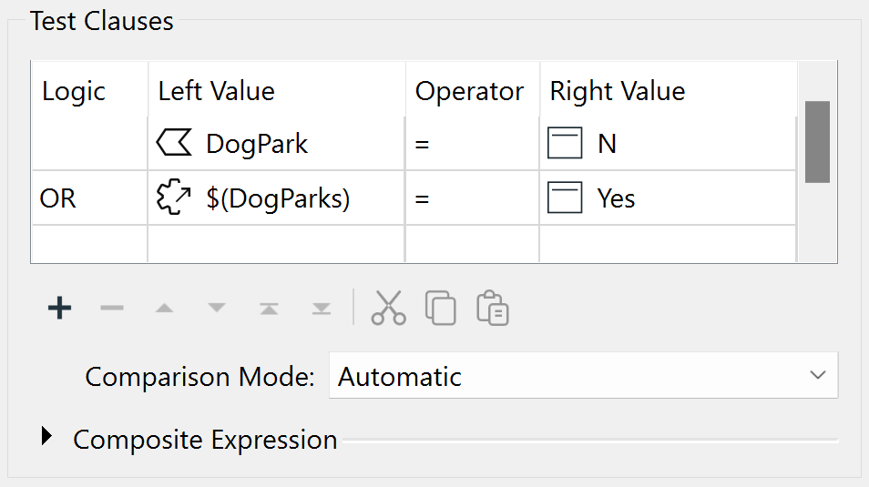Click the clauses table scrollbar thumb
The width and height of the screenshot is (869, 487).
(817, 142)
